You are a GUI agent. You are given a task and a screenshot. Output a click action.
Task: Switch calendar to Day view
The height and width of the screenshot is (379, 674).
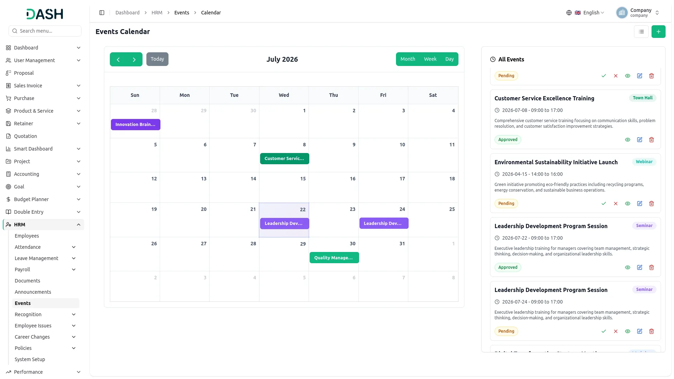449,59
